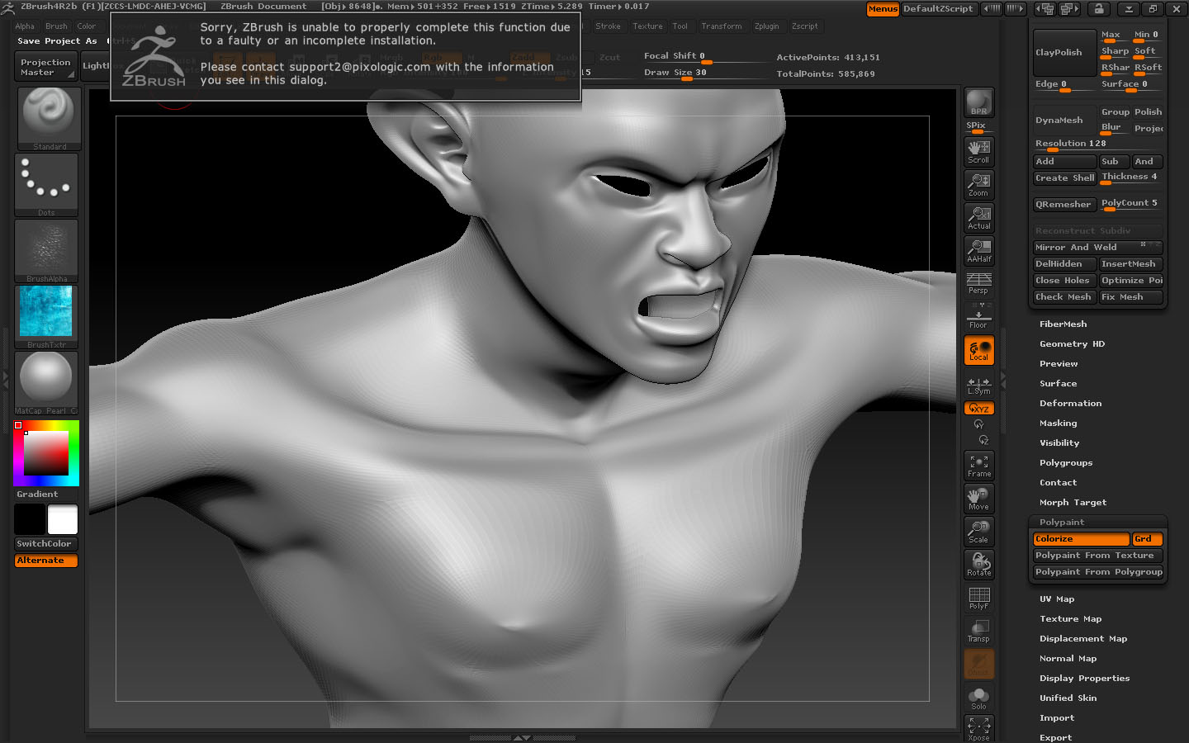Click the Actual size icon
The image size is (1189, 743).
click(979, 217)
